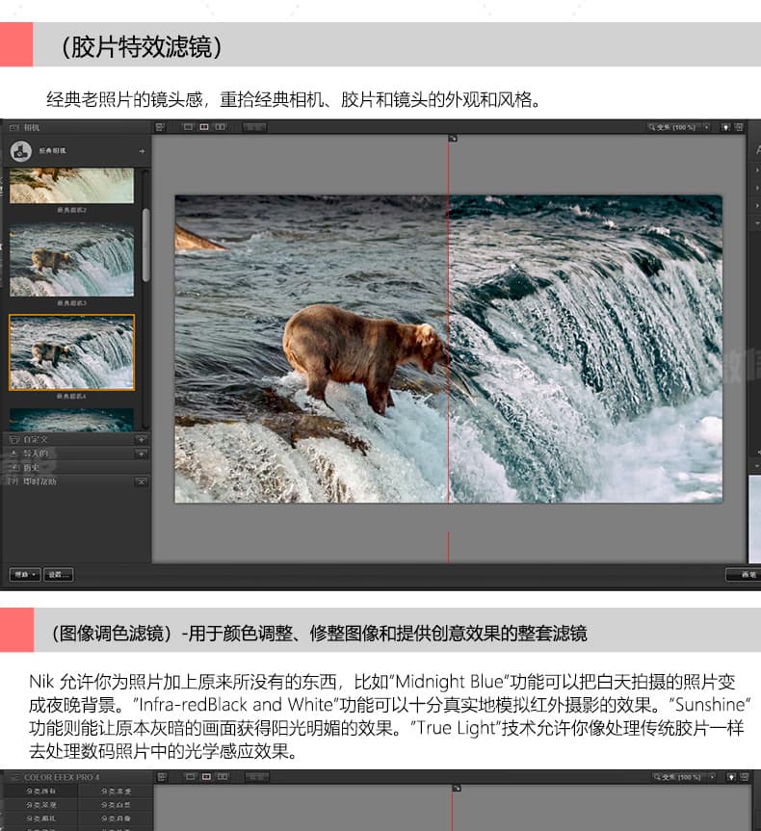Viewport: 761px width, 831px height.
Task: Add a new preset to 自定义 section
Action: click(141, 439)
